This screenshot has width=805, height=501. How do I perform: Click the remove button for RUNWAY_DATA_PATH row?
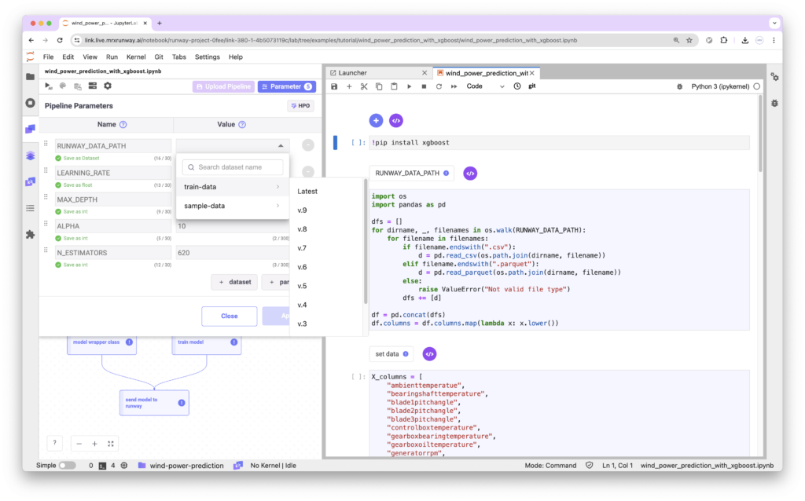point(307,145)
